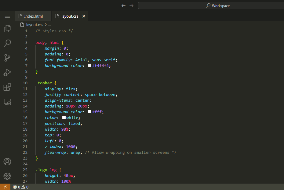Click line number 25
Image resolution: width=284 pixels, height=190 pixels.
pyautogui.click(x=25, y=170)
